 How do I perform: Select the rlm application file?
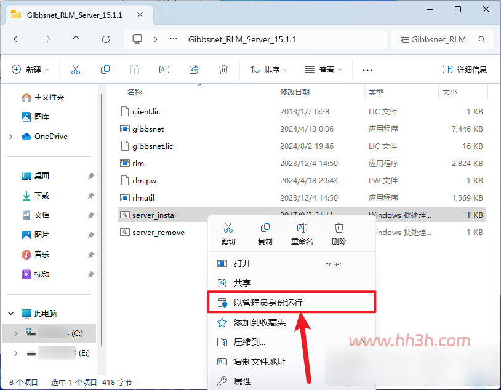302,163
